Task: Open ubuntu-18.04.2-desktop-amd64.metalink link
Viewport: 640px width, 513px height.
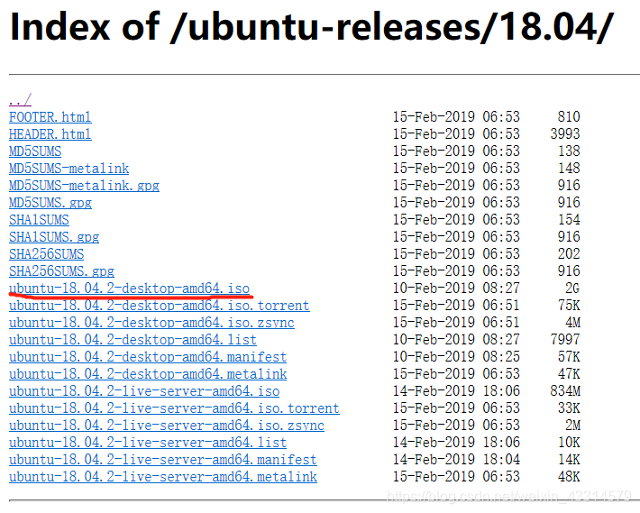Action: 148,374
